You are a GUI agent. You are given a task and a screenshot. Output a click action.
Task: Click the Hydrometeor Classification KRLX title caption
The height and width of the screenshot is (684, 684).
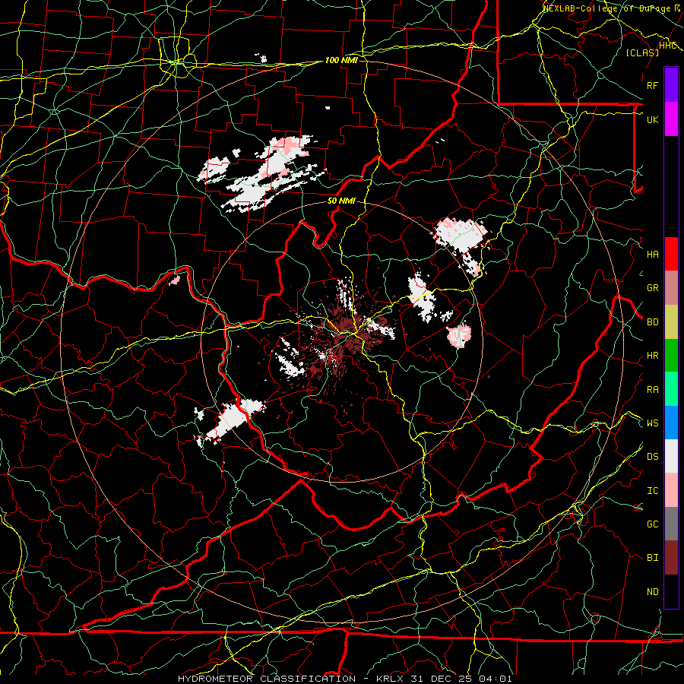pyautogui.click(x=345, y=679)
